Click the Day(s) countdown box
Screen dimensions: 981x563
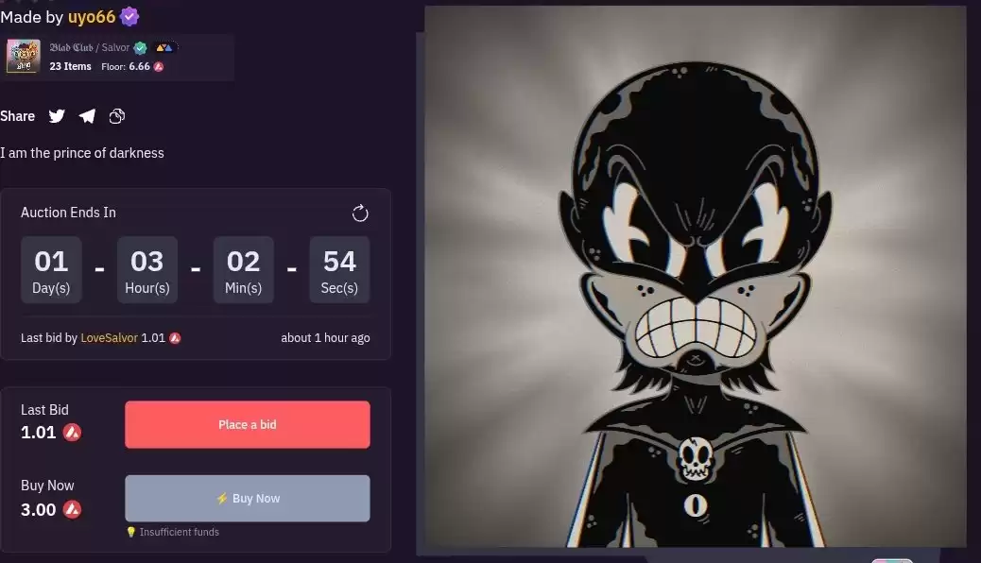click(x=51, y=269)
